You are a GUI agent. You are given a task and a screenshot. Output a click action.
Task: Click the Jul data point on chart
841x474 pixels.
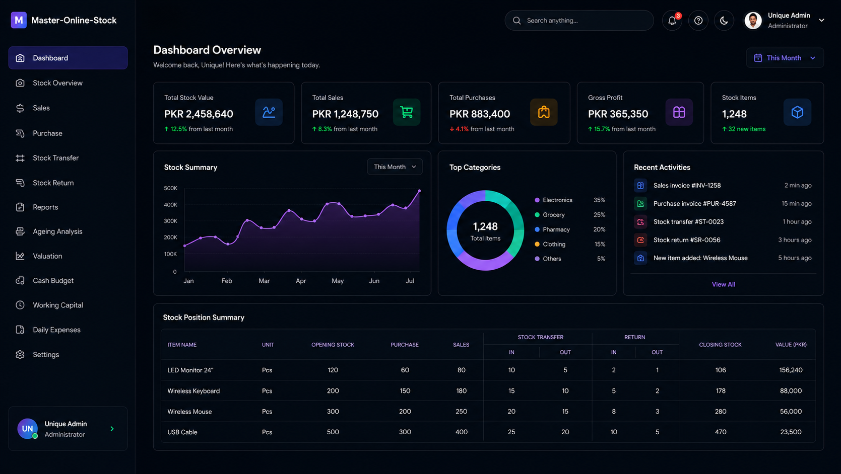(x=419, y=191)
